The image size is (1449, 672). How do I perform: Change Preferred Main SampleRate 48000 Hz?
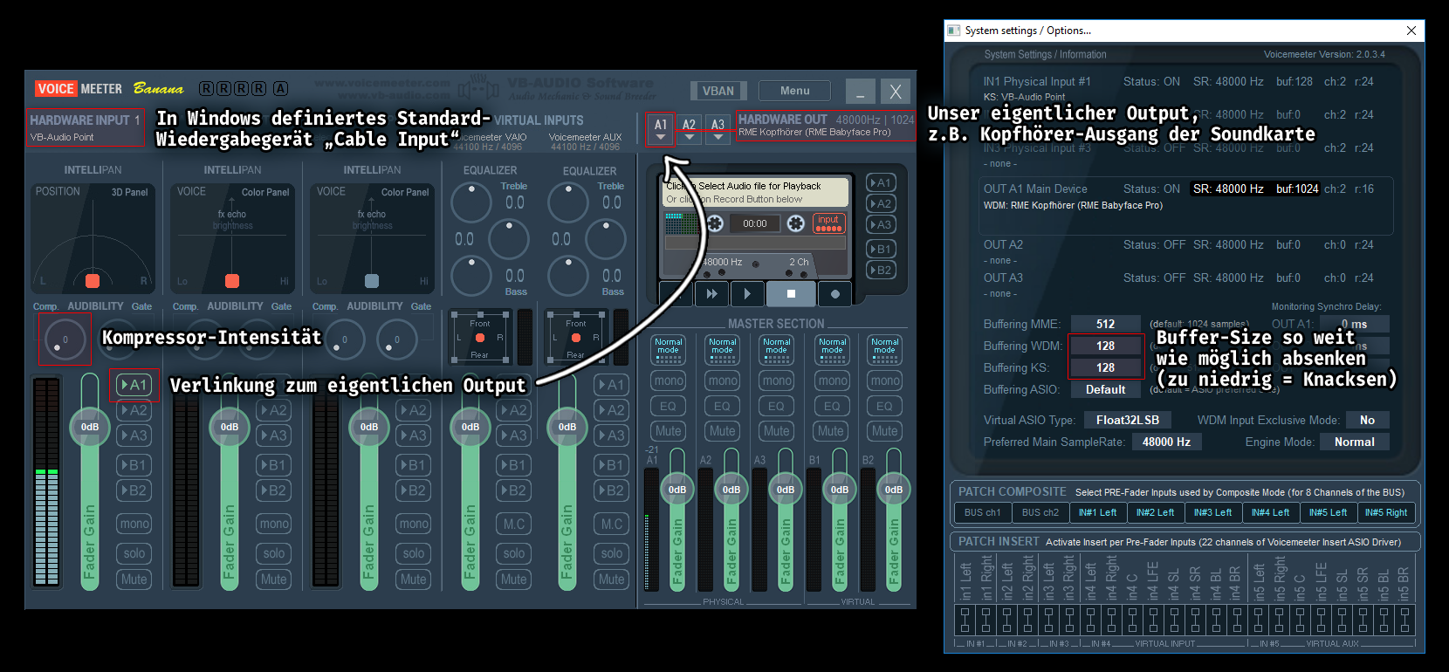[1167, 442]
